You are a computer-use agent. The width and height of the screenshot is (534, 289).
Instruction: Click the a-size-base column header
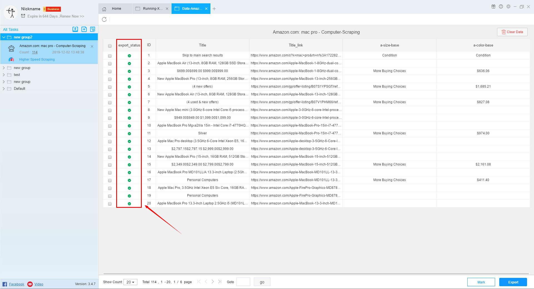pyautogui.click(x=389, y=45)
